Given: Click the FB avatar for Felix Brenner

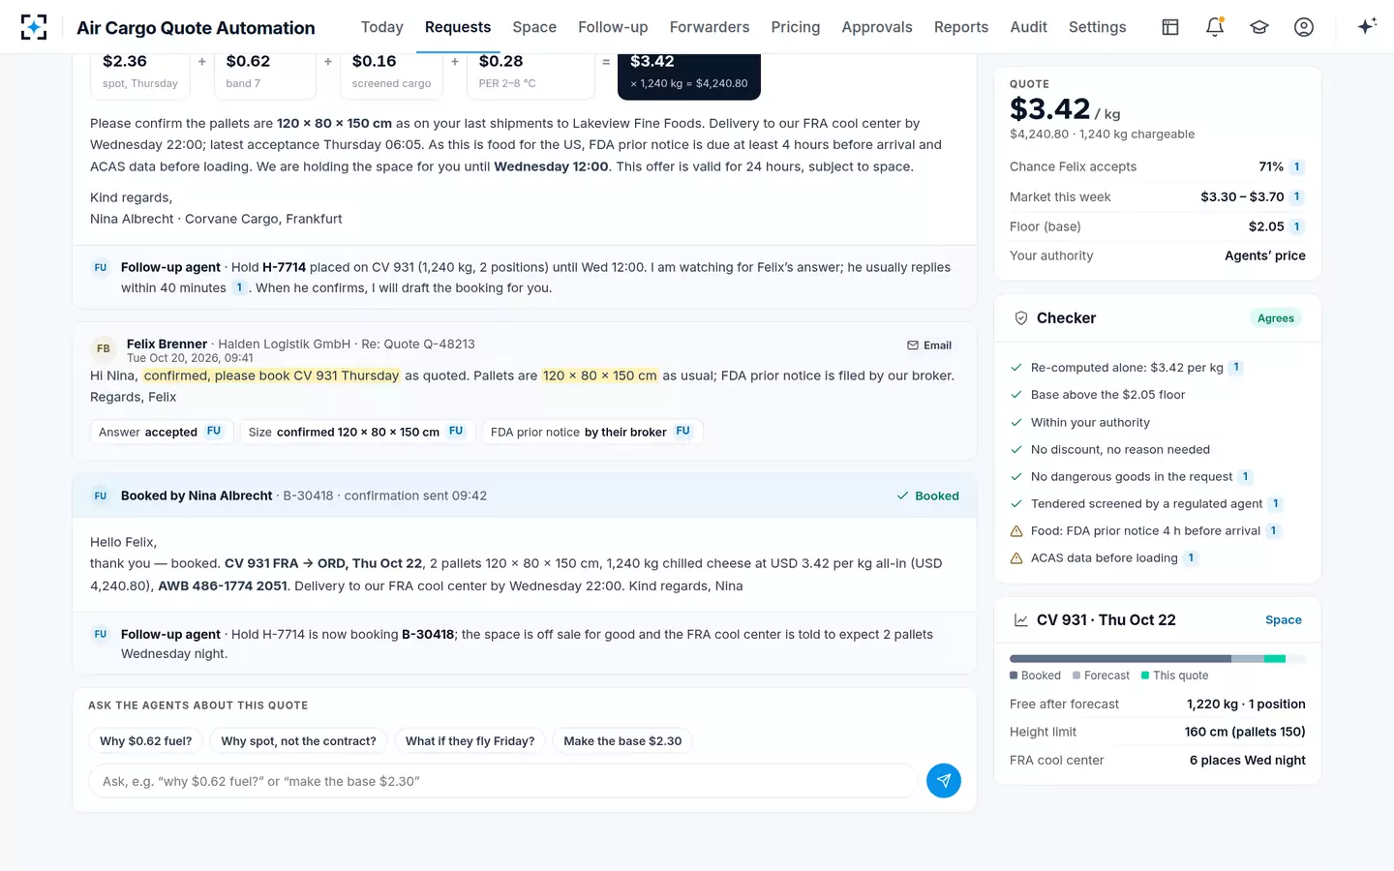Looking at the screenshot, I should 104,348.
